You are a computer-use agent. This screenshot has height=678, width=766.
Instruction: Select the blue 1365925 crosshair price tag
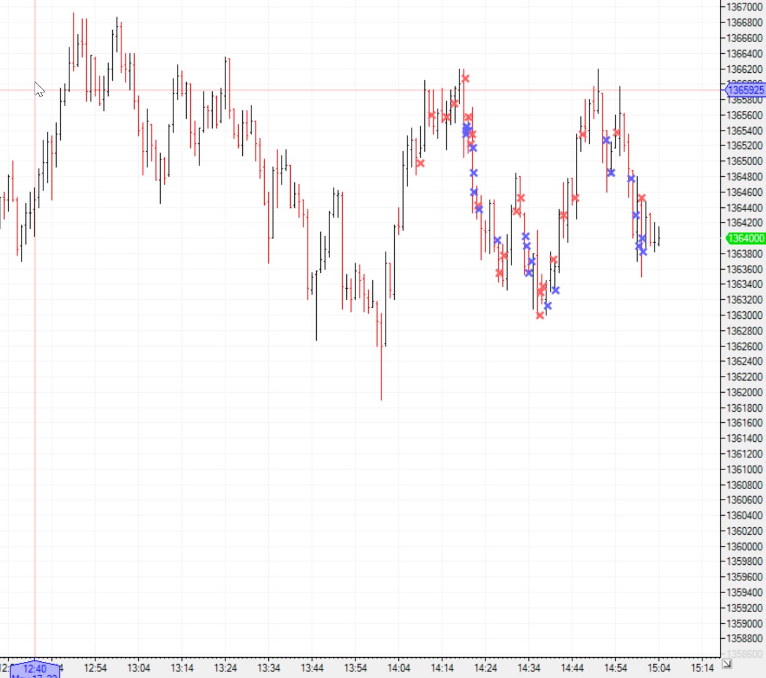pos(746,90)
